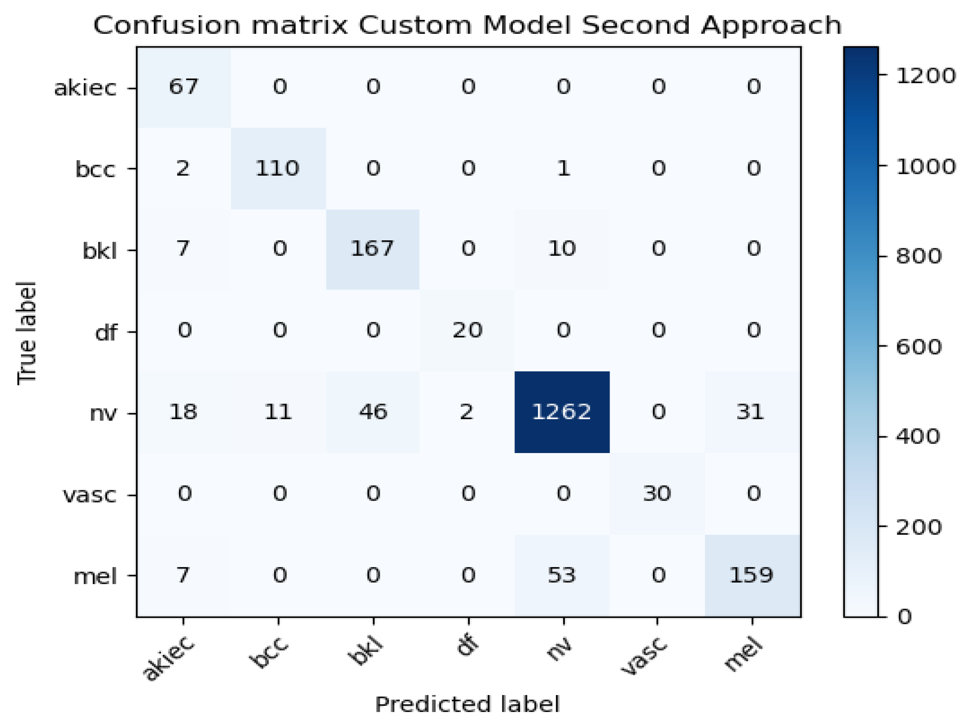
Task: Click the cell showing 46
Action: click(x=373, y=412)
